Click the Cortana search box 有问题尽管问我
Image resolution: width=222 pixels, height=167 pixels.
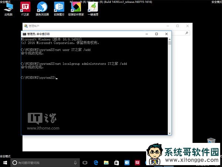click(x=45, y=163)
